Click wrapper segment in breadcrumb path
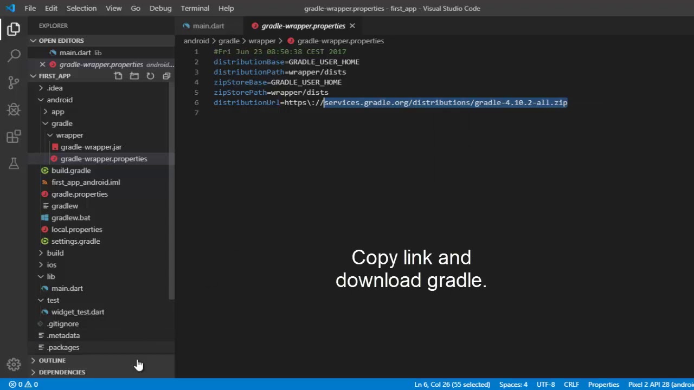 click(x=262, y=41)
